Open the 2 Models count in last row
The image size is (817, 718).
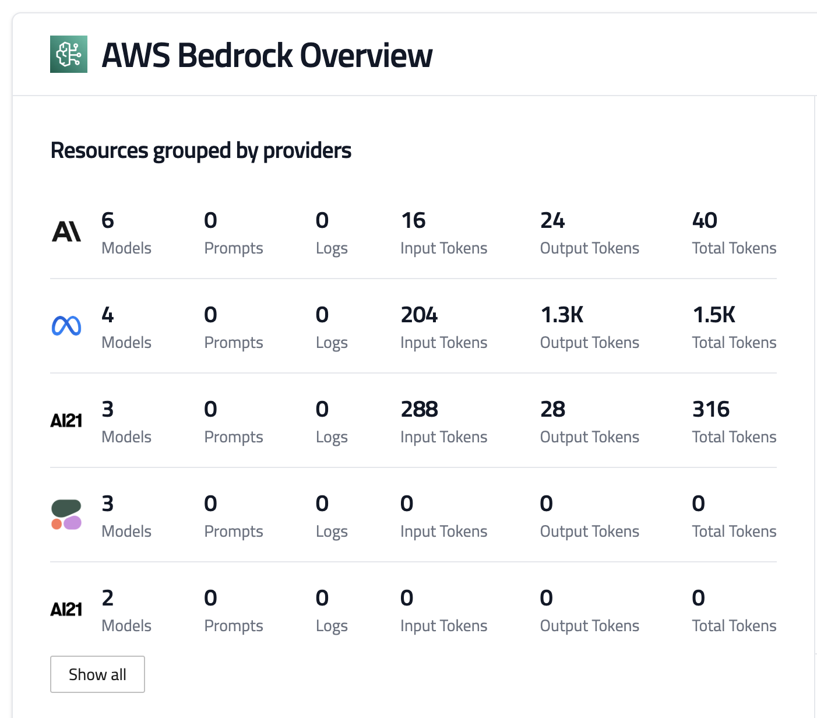tap(126, 611)
